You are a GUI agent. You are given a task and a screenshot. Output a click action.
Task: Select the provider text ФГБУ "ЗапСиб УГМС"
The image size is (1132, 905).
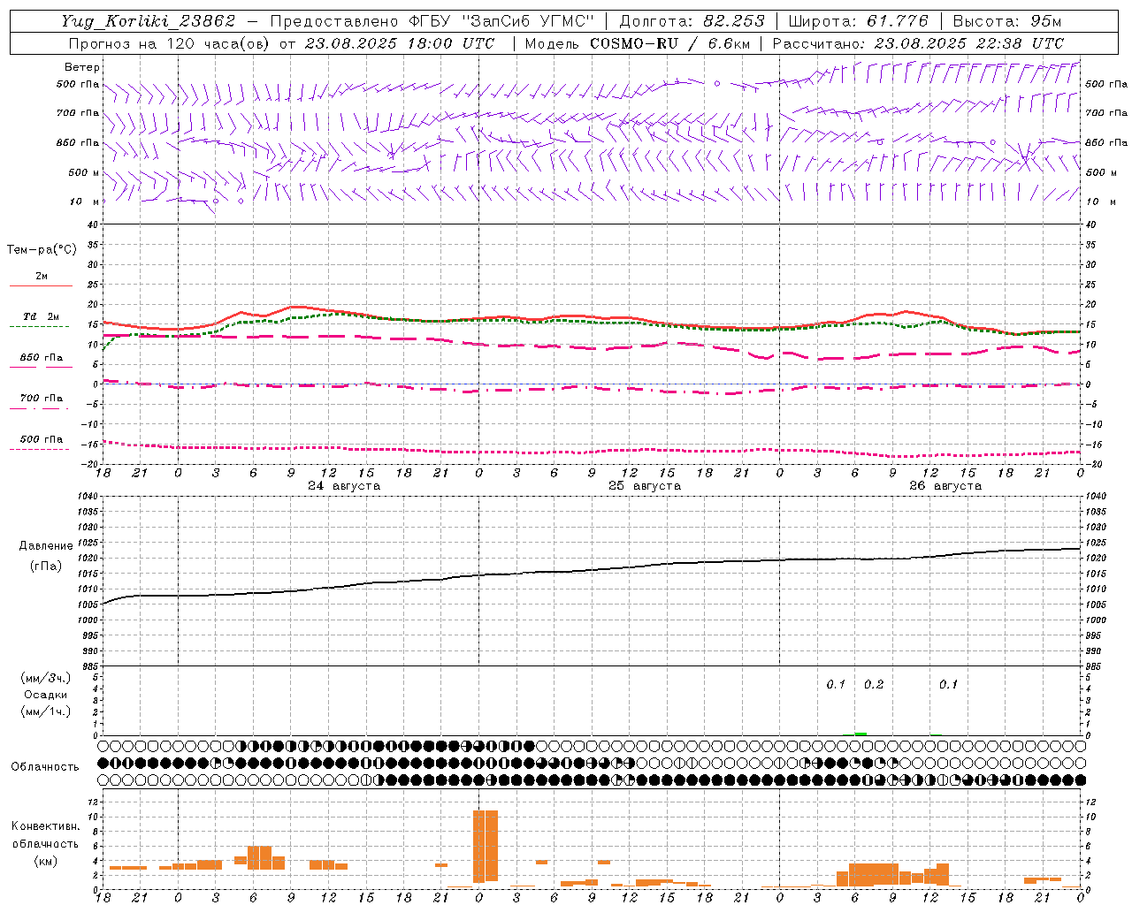503,21
